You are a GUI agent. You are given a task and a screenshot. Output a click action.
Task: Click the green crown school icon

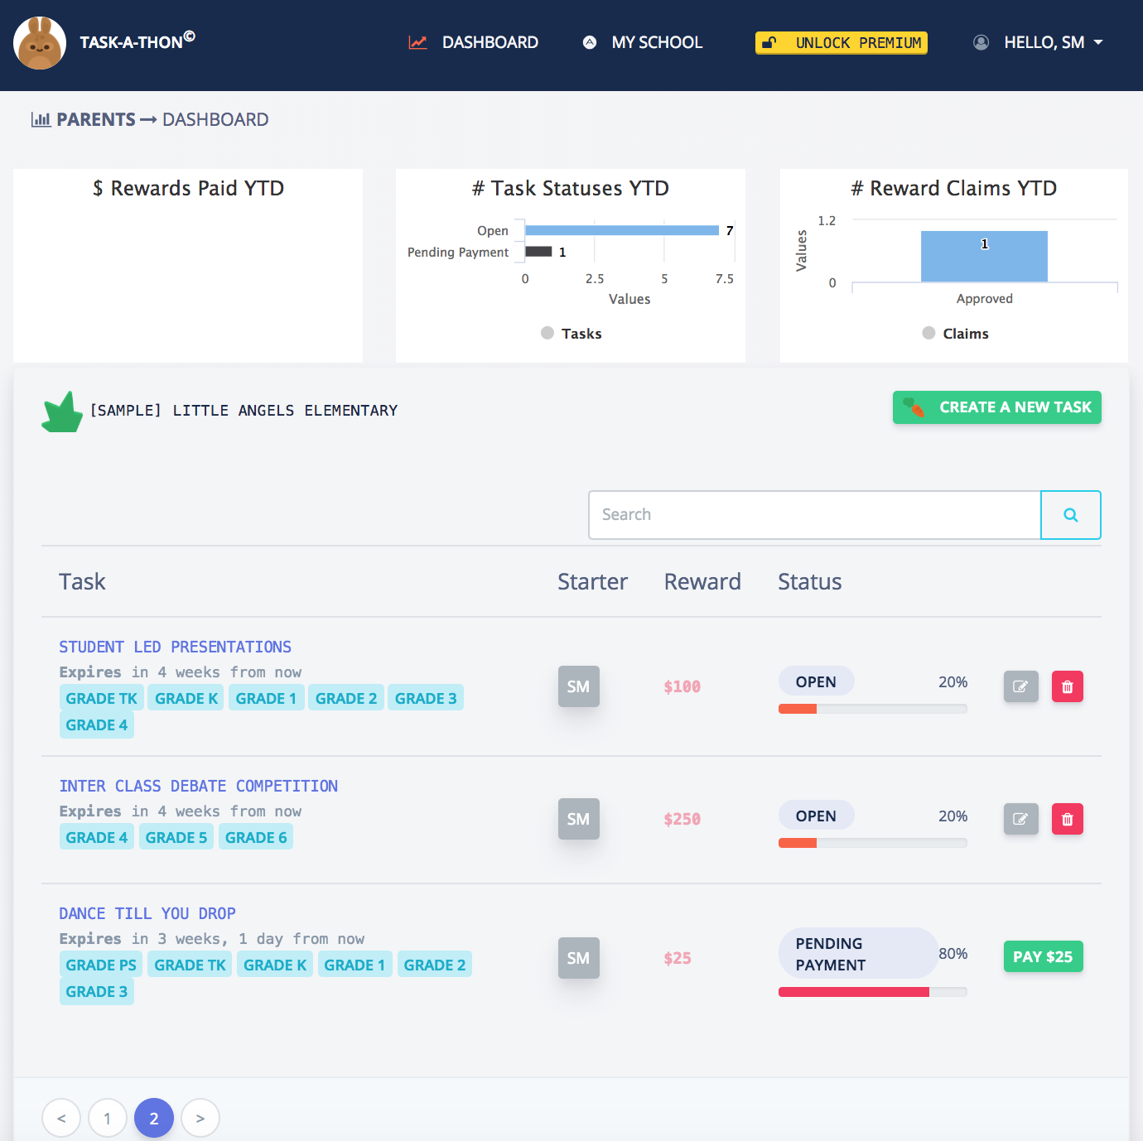pos(62,412)
